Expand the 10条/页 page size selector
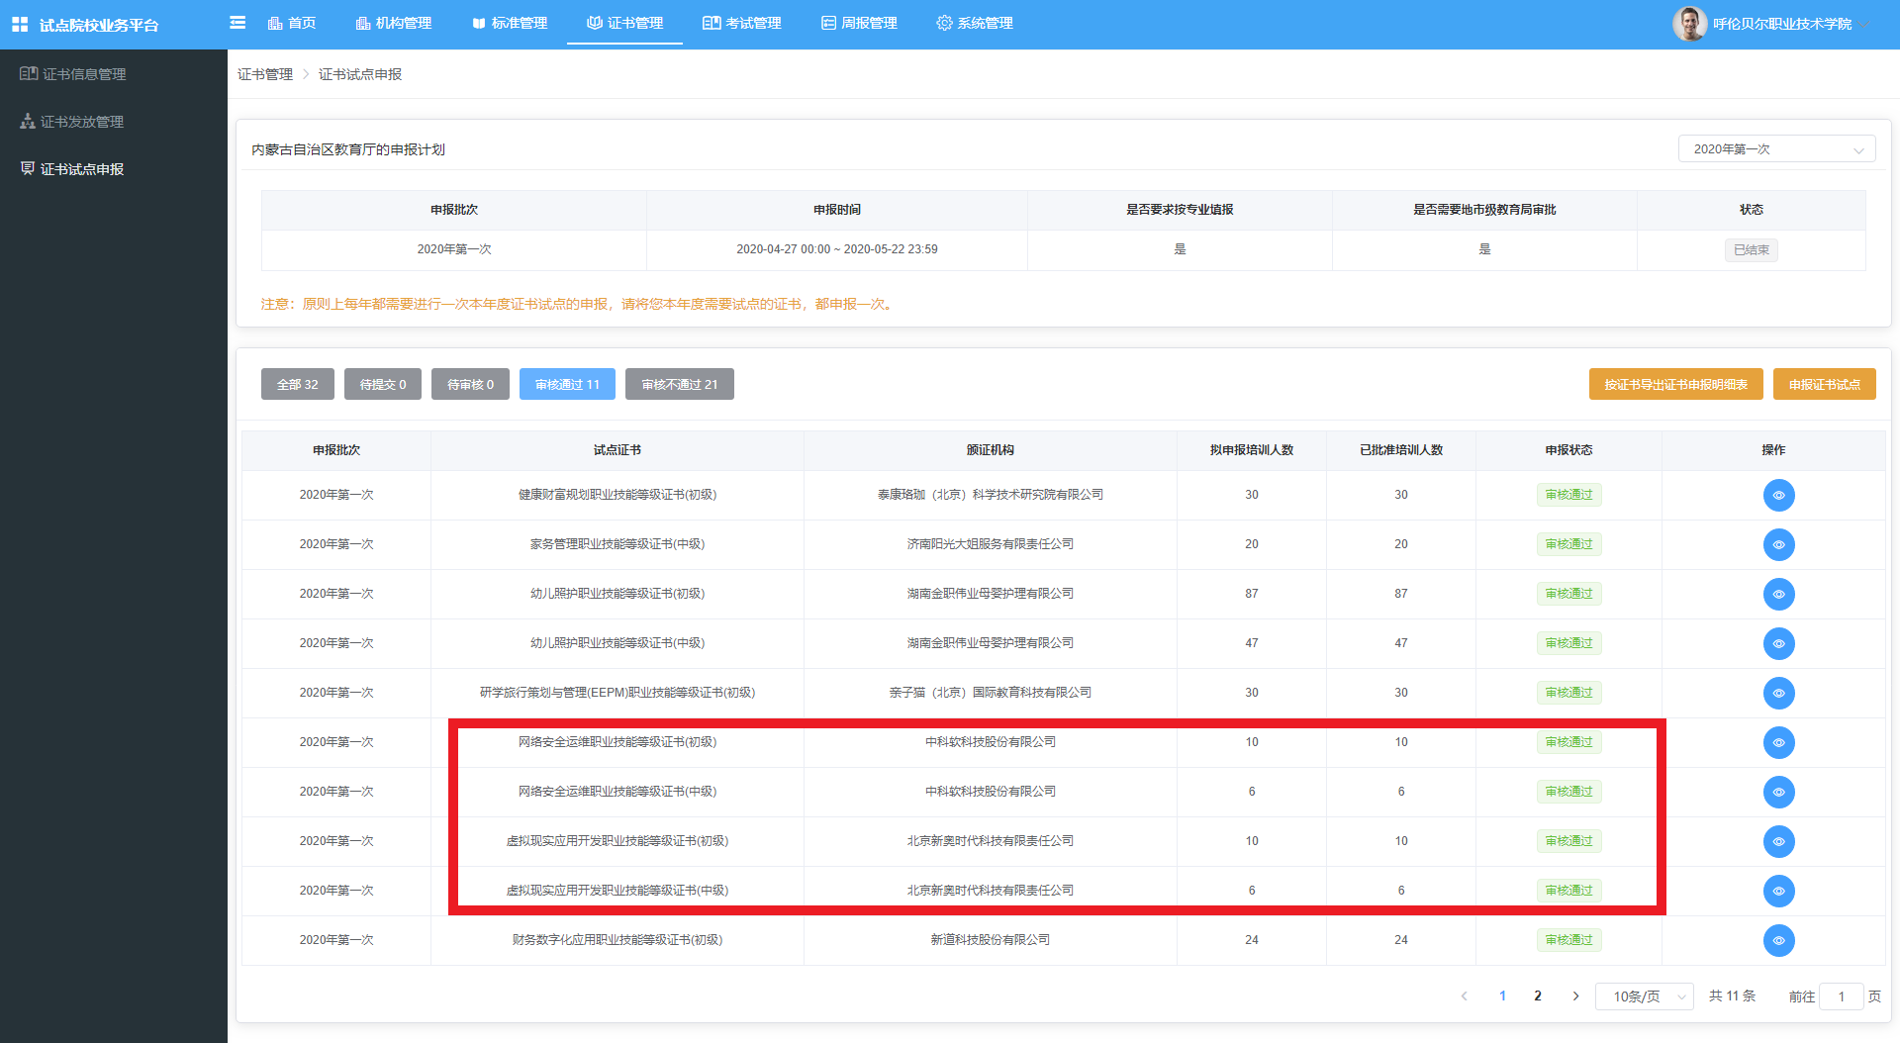Image resolution: width=1900 pixels, height=1043 pixels. [1644, 996]
